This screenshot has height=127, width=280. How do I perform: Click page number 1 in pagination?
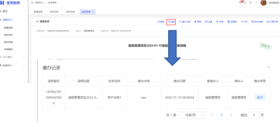click(222, 115)
